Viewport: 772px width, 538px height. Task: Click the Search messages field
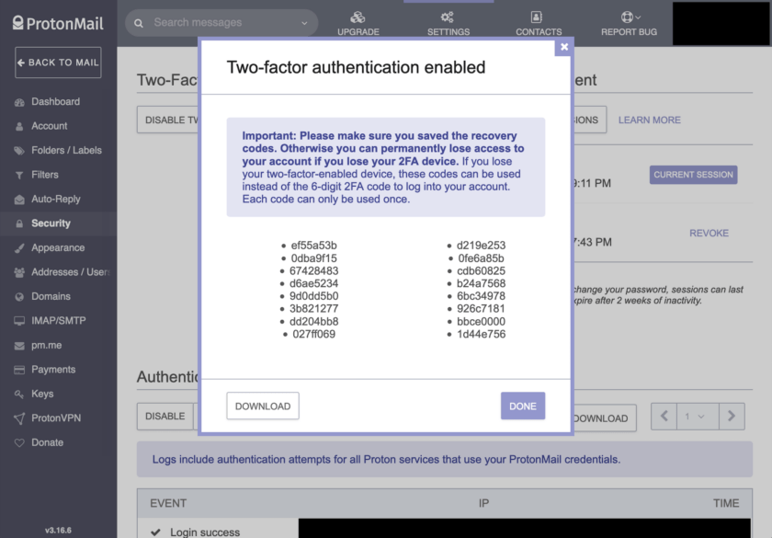pyautogui.click(x=221, y=23)
